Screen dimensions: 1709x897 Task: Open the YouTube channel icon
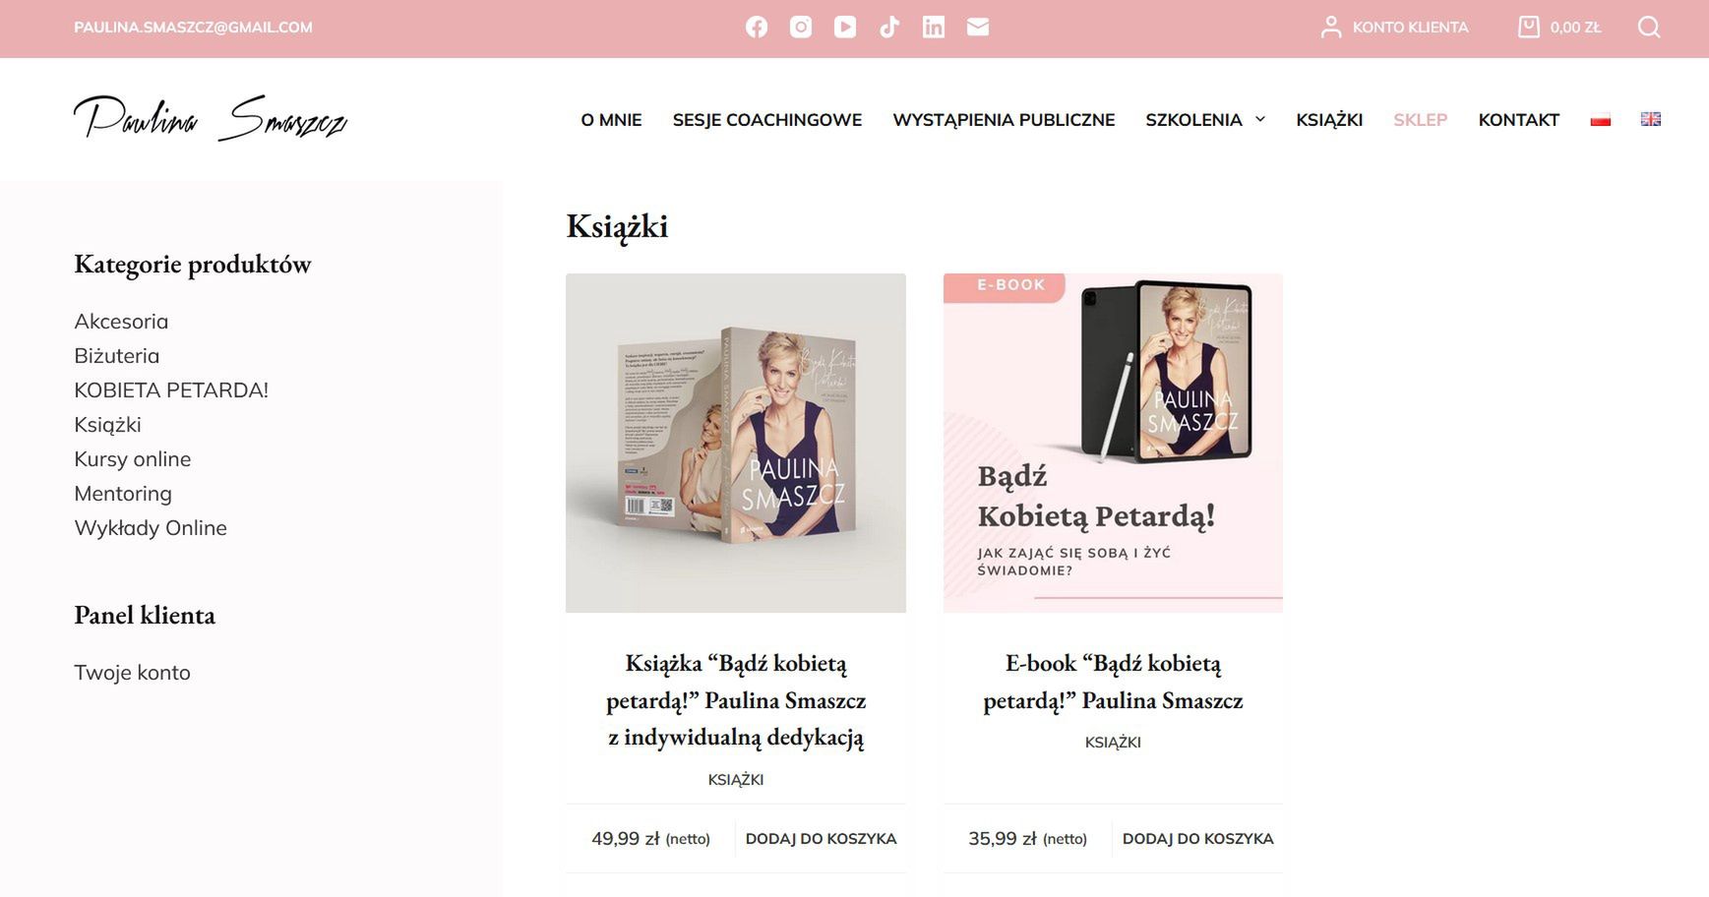(x=845, y=28)
